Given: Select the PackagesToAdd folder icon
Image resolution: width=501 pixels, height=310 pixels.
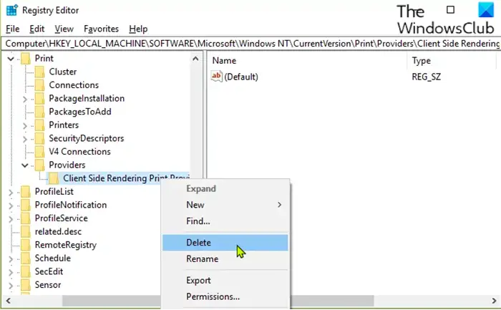Looking at the screenshot, I should [39, 112].
